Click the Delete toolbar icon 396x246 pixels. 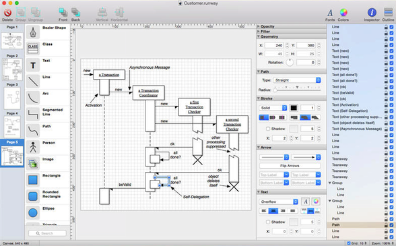click(7, 13)
